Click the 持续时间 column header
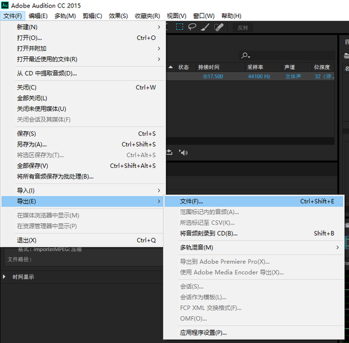Viewport: 349px width, 343px height. (x=209, y=67)
